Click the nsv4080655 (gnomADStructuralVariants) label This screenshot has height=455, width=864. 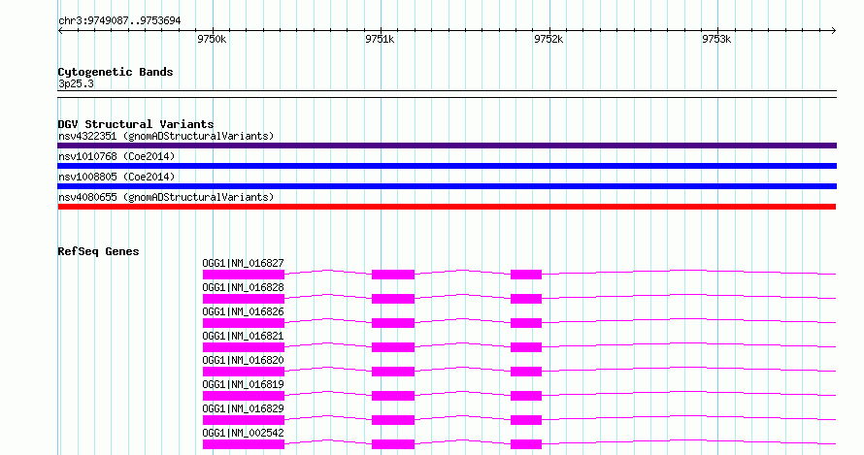click(x=166, y=197)
